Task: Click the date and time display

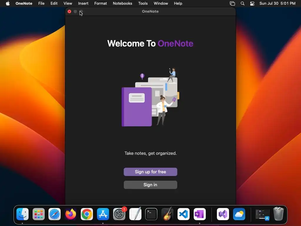Action: point(277,4)
